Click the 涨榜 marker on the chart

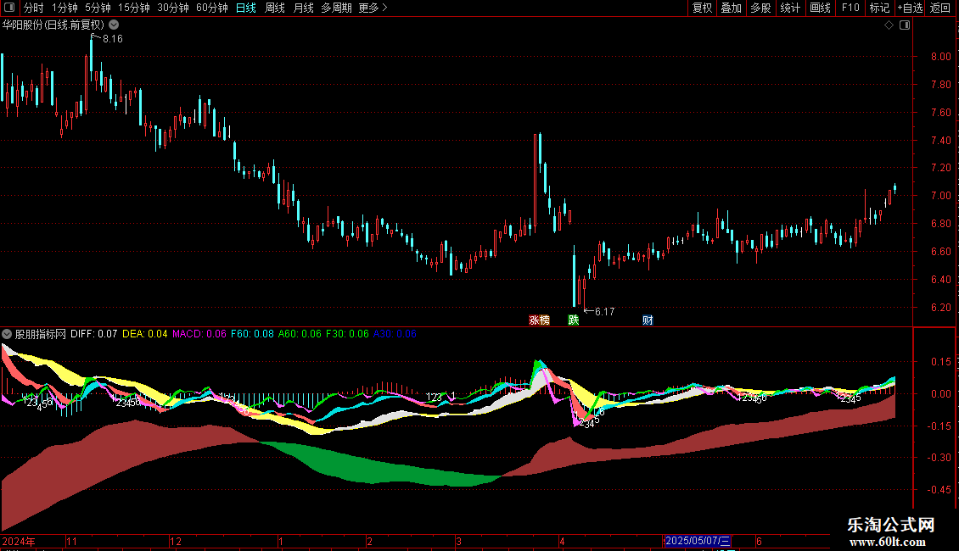click(x=540, y=320)
